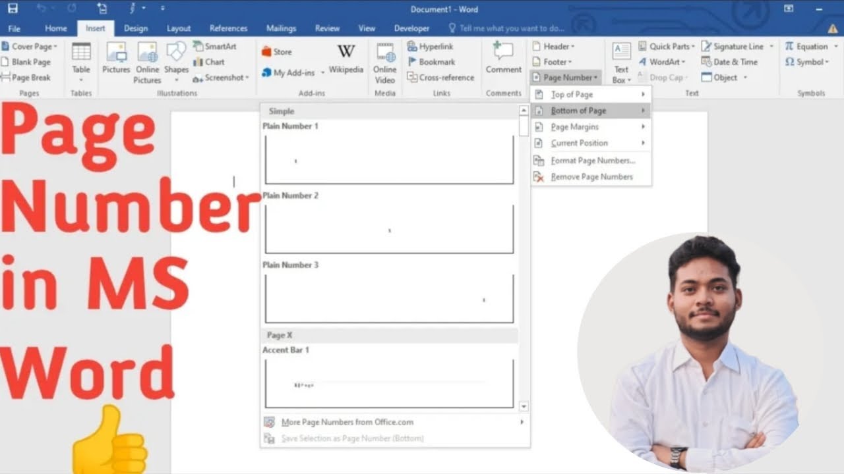This screenshot has height=474, width=844.
Task: Insert a Page Break
Action: (x=26, y=77)
